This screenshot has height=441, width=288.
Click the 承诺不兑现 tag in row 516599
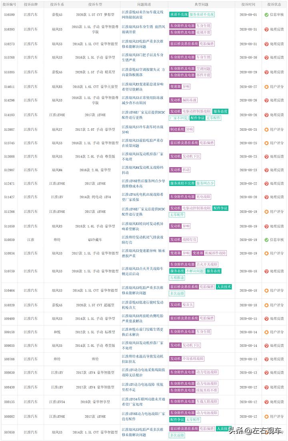tap(178, 14)
